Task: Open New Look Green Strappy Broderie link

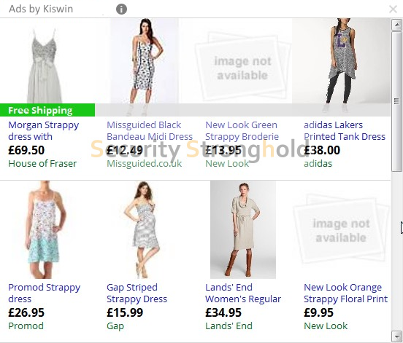Action: (242, 131)
